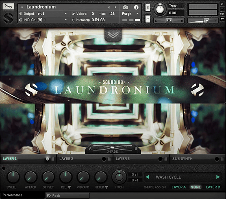Toggle Layer 1 power button
Screen dimensions: 226x199
[47, 159]
